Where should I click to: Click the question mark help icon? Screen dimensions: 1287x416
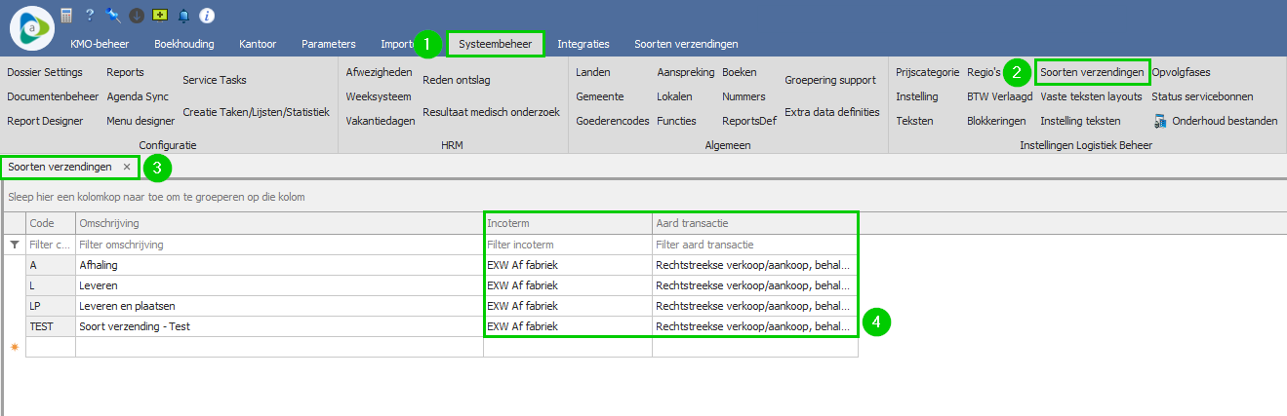[x=90, y=15]
